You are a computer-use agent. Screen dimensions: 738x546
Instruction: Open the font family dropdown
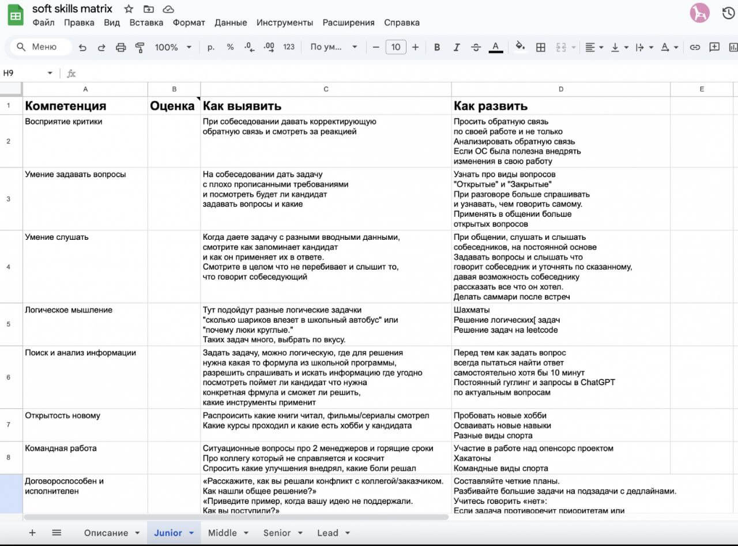[334, 47]
